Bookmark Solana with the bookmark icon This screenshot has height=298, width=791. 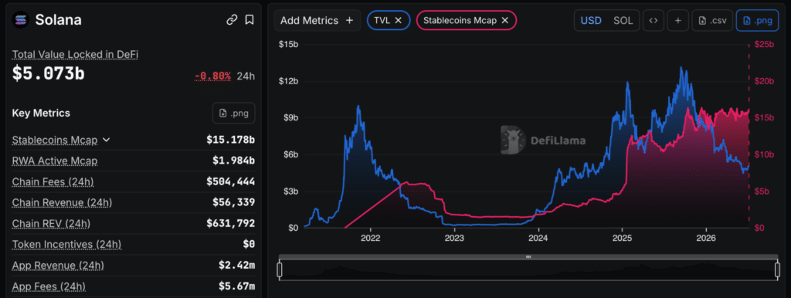tap(250, 19)
